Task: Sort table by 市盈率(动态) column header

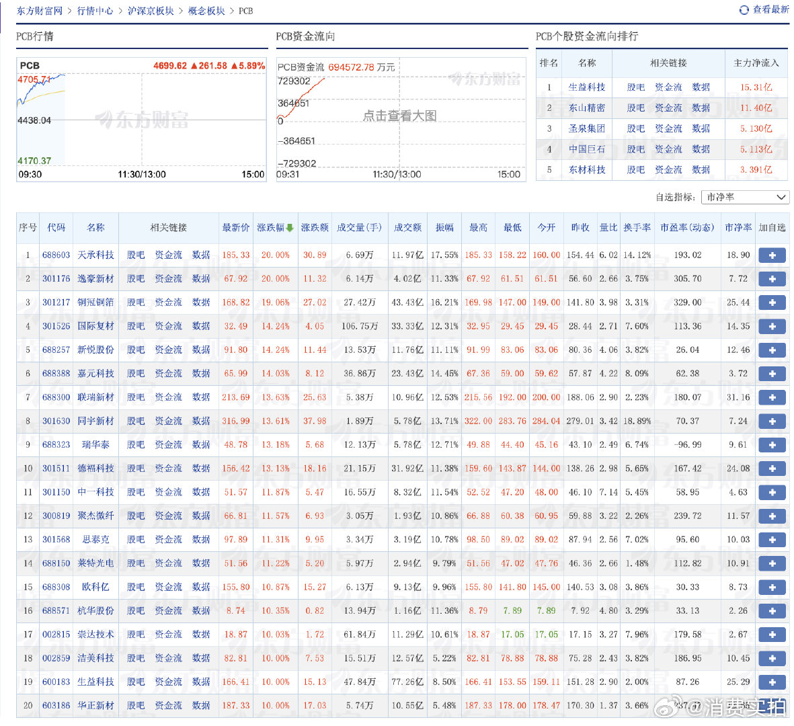Action: pyautogui.click(x=687, y=228)
